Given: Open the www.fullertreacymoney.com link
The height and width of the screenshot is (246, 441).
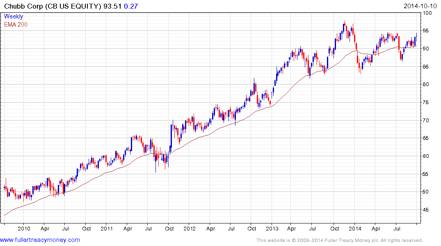Looking at the screenshot, I should (40, 240).
